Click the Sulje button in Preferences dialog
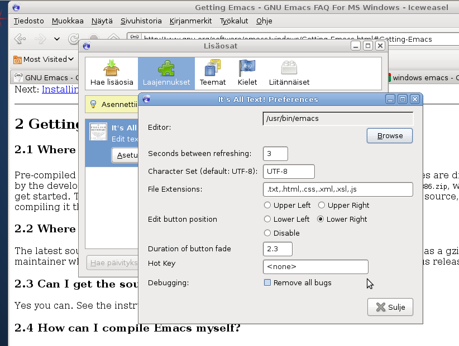Screen dimensions: 459x346 click(390, 307)
